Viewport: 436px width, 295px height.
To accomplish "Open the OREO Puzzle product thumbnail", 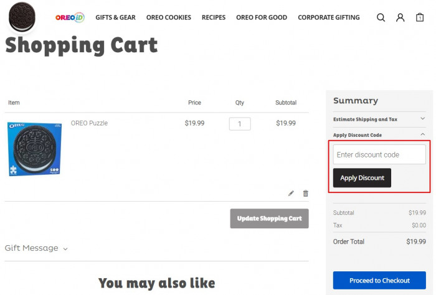I will [x=34, y=149].
